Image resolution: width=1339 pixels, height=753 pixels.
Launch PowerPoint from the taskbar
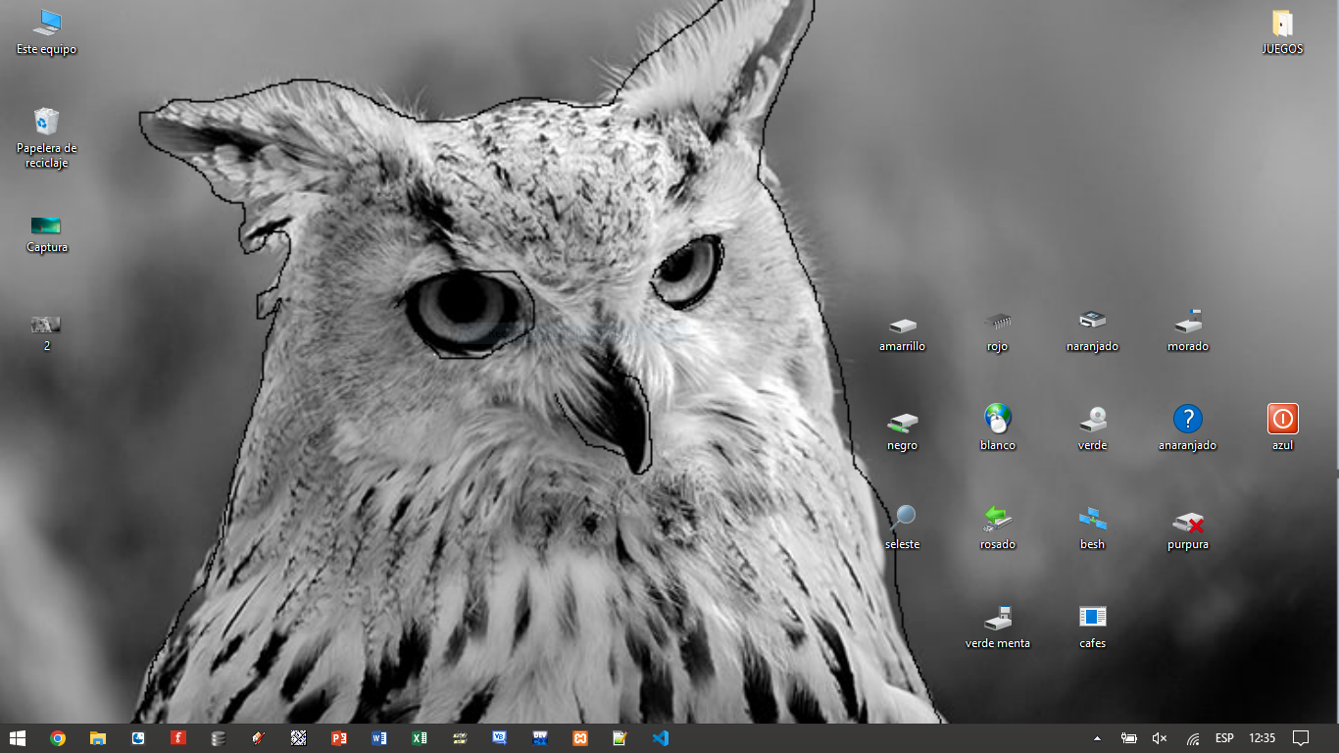[x=339, y=738]
